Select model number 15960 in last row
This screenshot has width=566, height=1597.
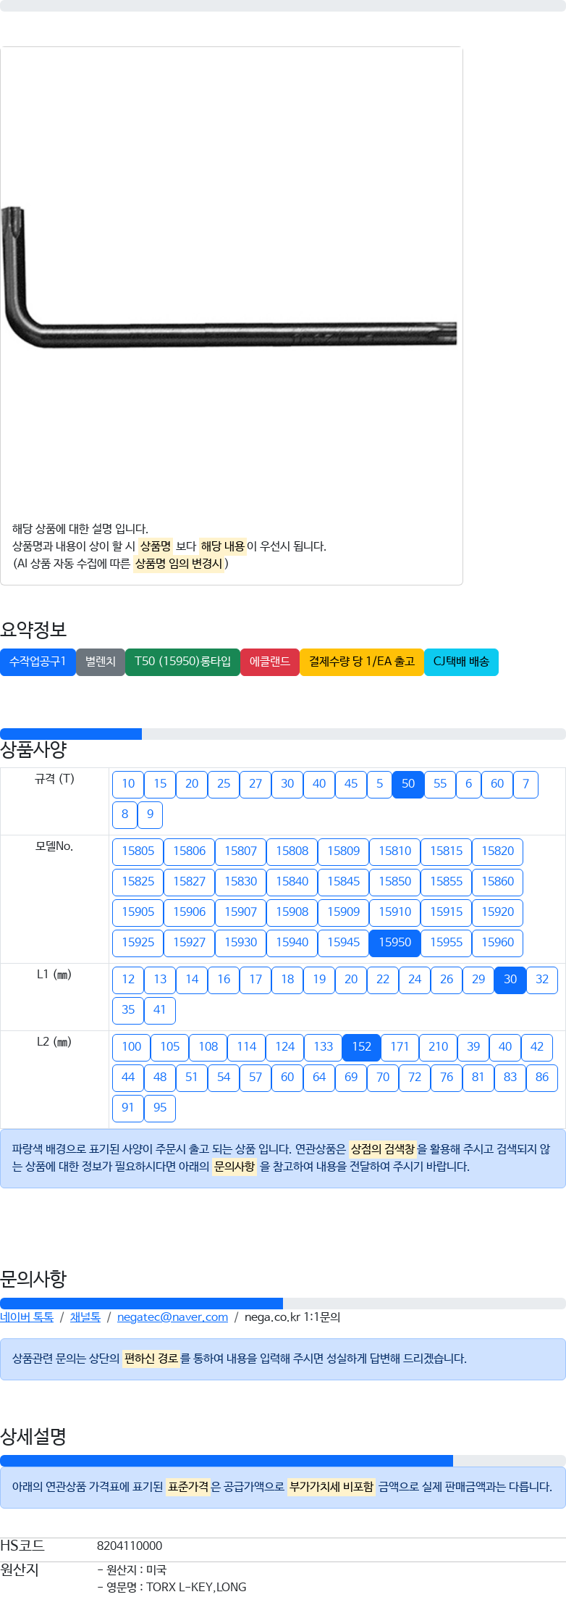498,943
